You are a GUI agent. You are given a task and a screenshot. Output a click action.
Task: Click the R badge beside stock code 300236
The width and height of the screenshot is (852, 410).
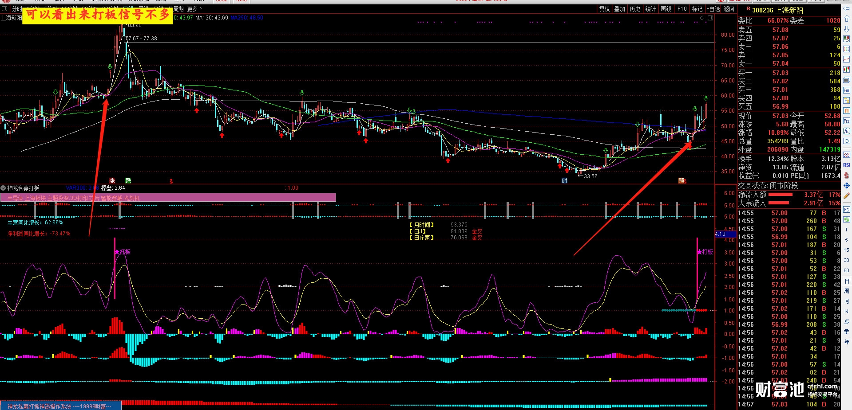tap(749, 9)
